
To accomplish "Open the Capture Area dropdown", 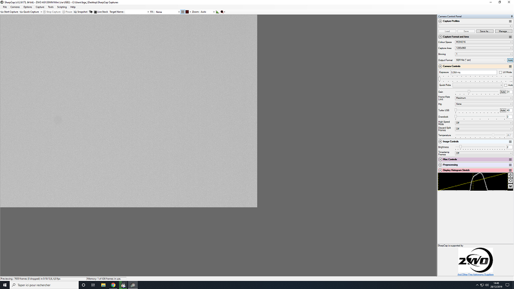I will [484, 48].
